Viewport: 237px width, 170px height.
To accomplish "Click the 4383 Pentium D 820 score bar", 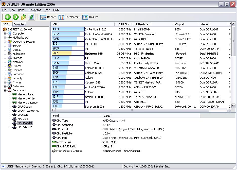I will 68,29.
